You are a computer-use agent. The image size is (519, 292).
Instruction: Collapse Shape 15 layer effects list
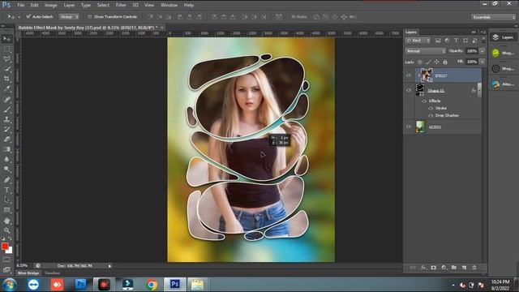479,90
